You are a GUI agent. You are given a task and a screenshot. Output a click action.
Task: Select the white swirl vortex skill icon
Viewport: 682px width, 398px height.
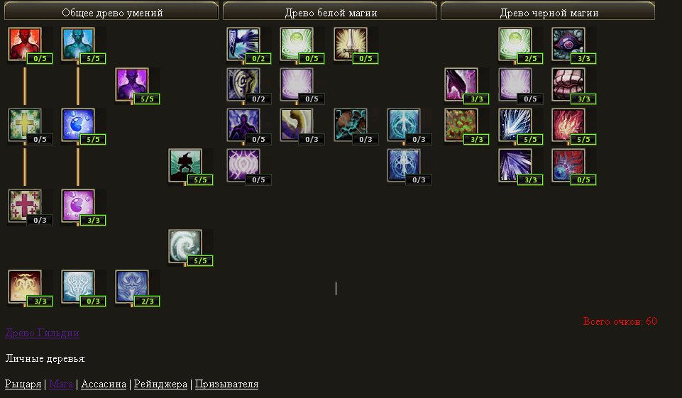[x=185, y=246]
